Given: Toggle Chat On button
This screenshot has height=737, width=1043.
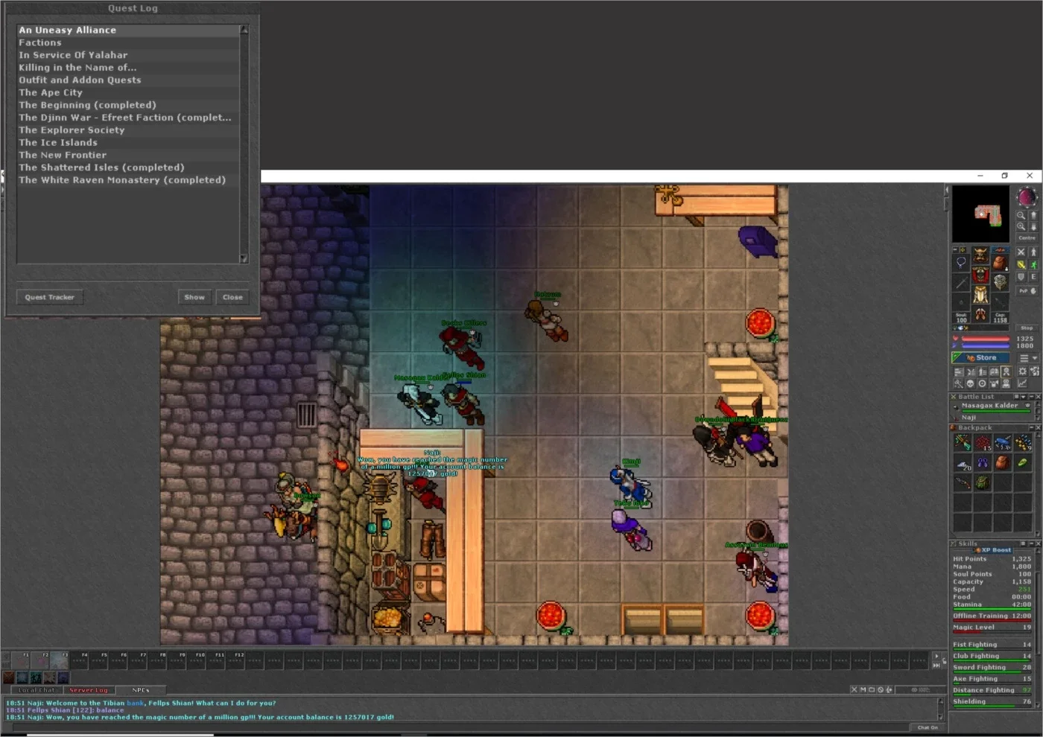Looking at the screenshot, I should pos(928,727).
